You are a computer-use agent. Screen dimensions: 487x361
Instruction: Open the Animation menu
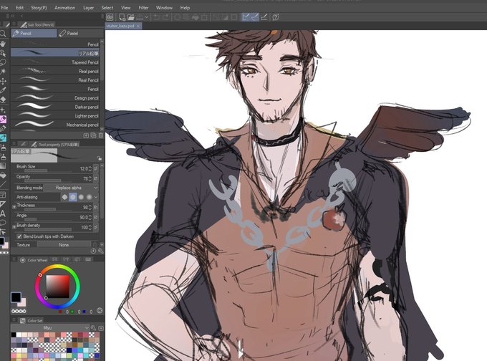[x=64, y=7]
